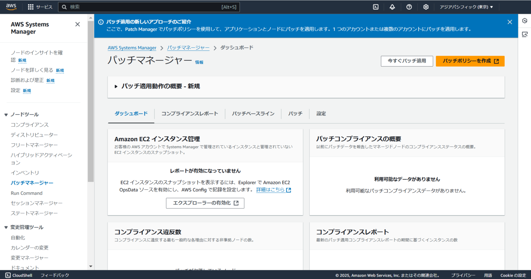
Task: Click the エクスプローラーの有効化 button
Action: pos(205,203)
